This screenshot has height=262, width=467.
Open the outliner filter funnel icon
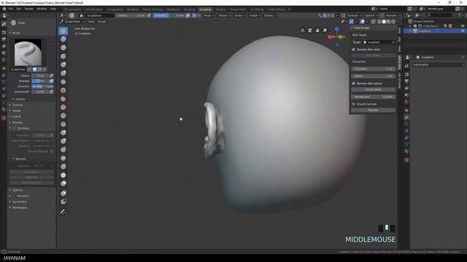(x=460, y=15)
